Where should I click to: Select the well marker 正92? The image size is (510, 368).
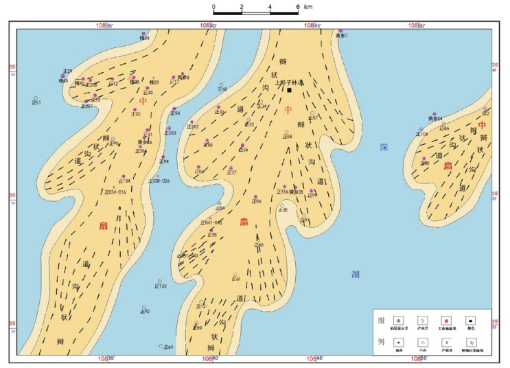(x=144, y=307)
